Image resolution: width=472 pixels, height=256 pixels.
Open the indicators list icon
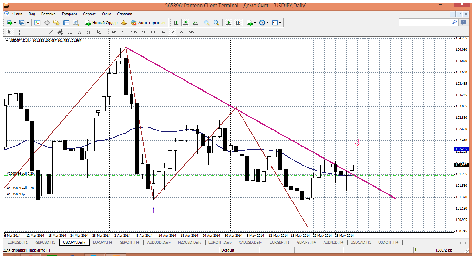[x=250, y=23]
